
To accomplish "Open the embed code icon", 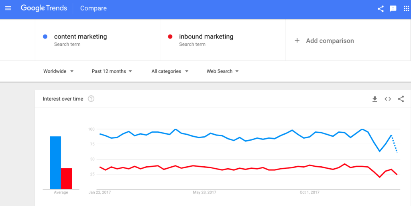I will pos(388,99).
